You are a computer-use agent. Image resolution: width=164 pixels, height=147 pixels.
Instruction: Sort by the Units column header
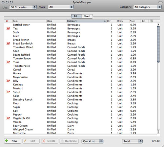pyautogui.click(x=123, y=21)
